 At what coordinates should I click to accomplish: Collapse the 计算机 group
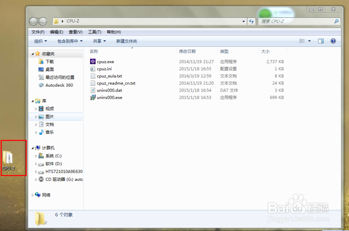click(x=32, y=148)
